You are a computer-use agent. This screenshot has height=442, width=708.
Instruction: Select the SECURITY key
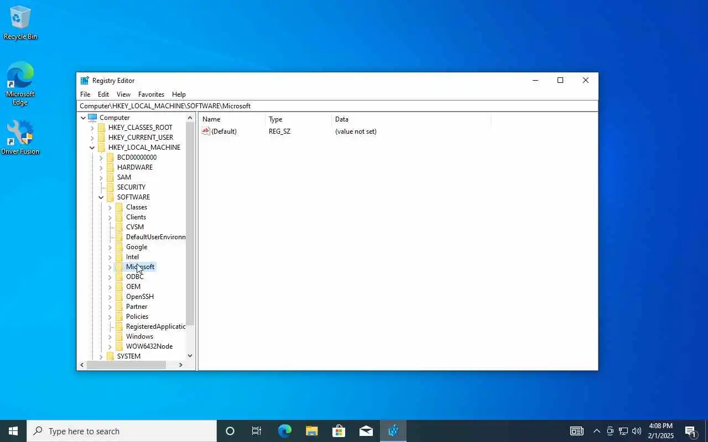[x=131, y=187]
